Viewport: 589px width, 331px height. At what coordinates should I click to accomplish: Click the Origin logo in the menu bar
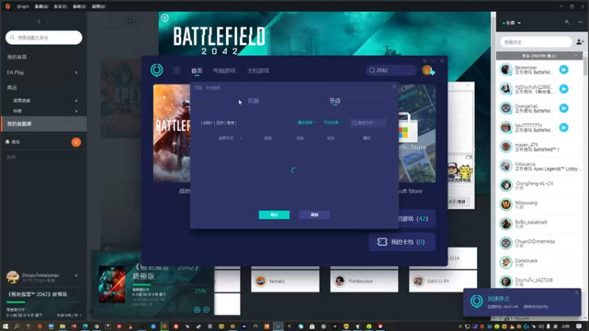click(7, 7)
